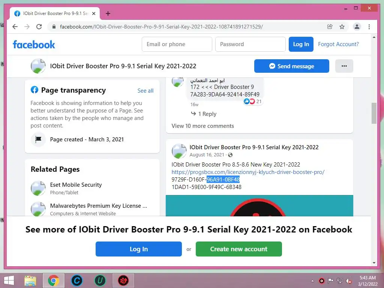Click the scrollbar up arrow
384x288 pixels.
click(x=374, y=37)
